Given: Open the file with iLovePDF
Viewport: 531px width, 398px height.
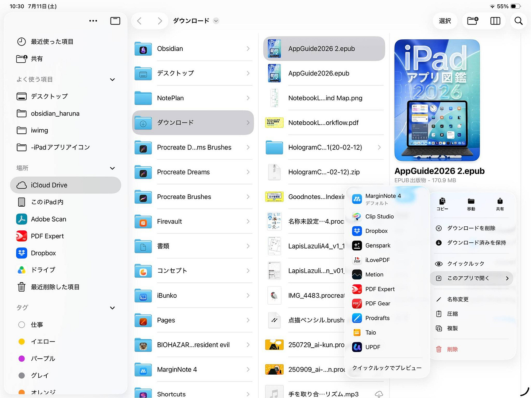Looking at the screenshot, I should click(x=387, y=260).
